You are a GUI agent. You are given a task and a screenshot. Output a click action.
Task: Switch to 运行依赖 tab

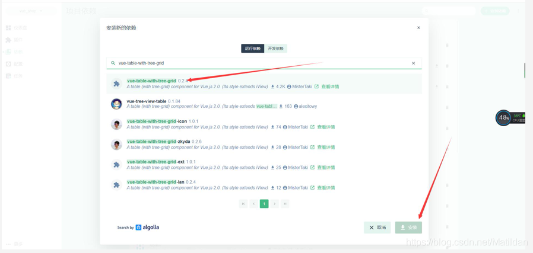point(253,49)
